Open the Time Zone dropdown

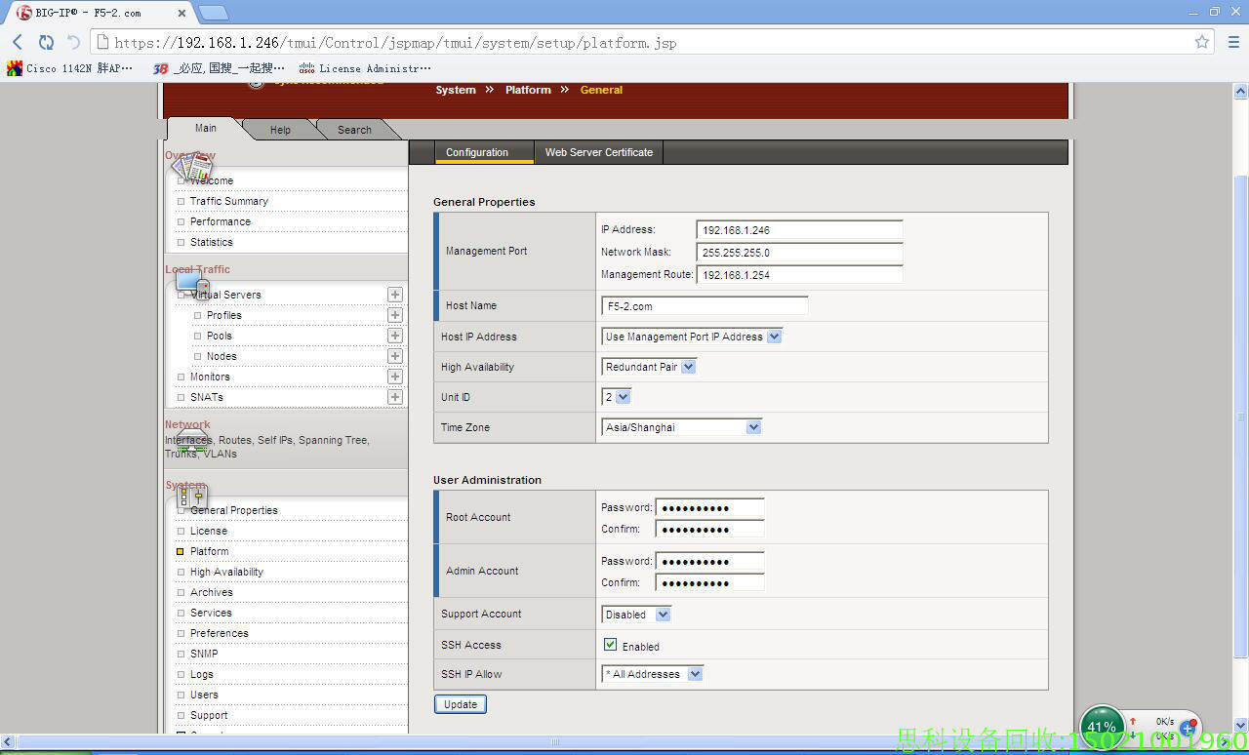pyautogui.click(x=681, y=427)
